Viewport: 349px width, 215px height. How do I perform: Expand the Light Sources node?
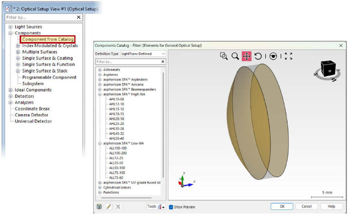(x=10, y=27)
